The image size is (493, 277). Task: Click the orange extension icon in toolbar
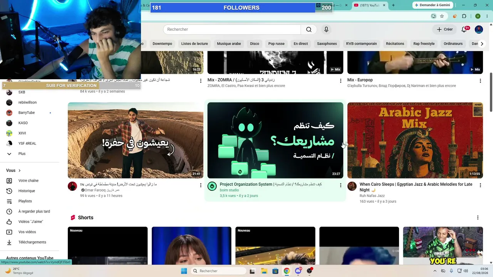tap(455, 16)
